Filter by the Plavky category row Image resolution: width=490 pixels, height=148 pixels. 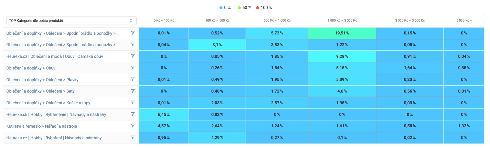point(133,79)
